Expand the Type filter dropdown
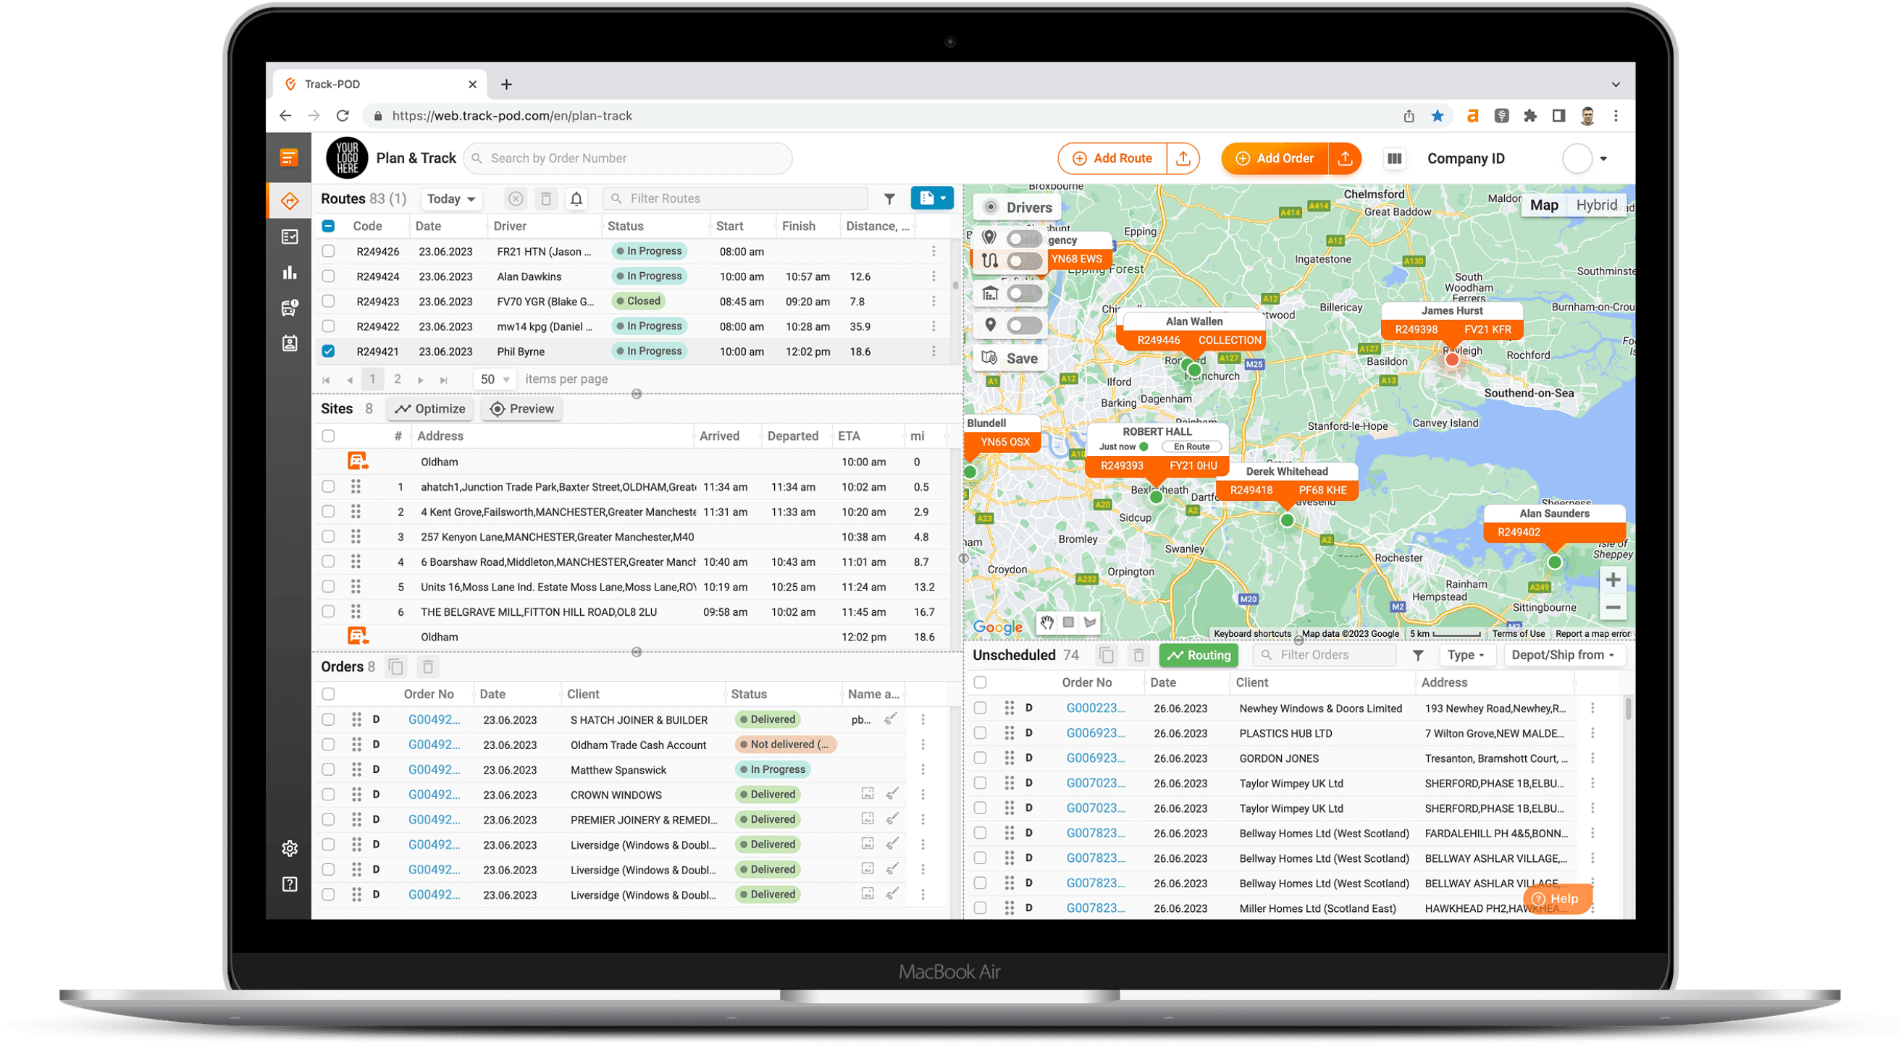The image size is (1901, 1045). point(1466,655)
